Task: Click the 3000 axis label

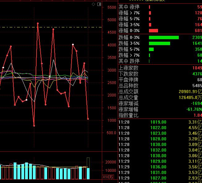Action: pos(112,70)
